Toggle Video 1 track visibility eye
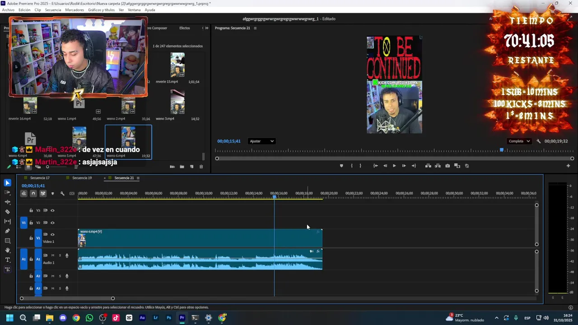 (52, 235)
